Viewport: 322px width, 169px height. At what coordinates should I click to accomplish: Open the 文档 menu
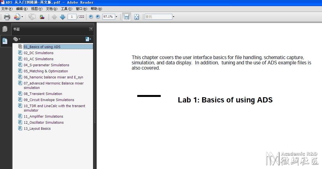pyautogui.click(x=52, y=9)
